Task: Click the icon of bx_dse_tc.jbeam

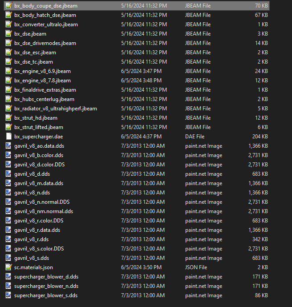Action: 8,62
